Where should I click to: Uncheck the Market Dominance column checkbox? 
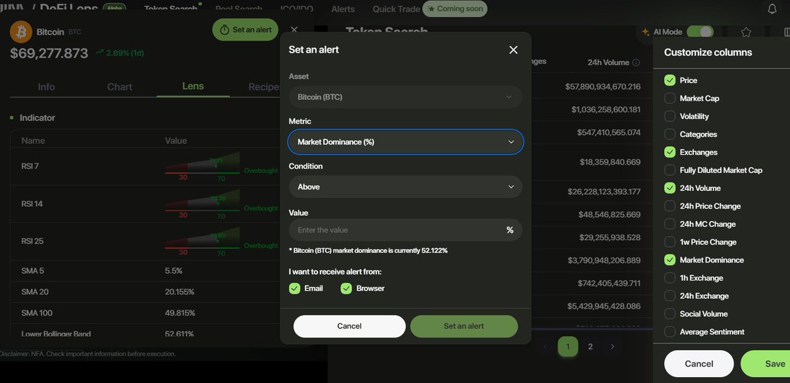670,260
